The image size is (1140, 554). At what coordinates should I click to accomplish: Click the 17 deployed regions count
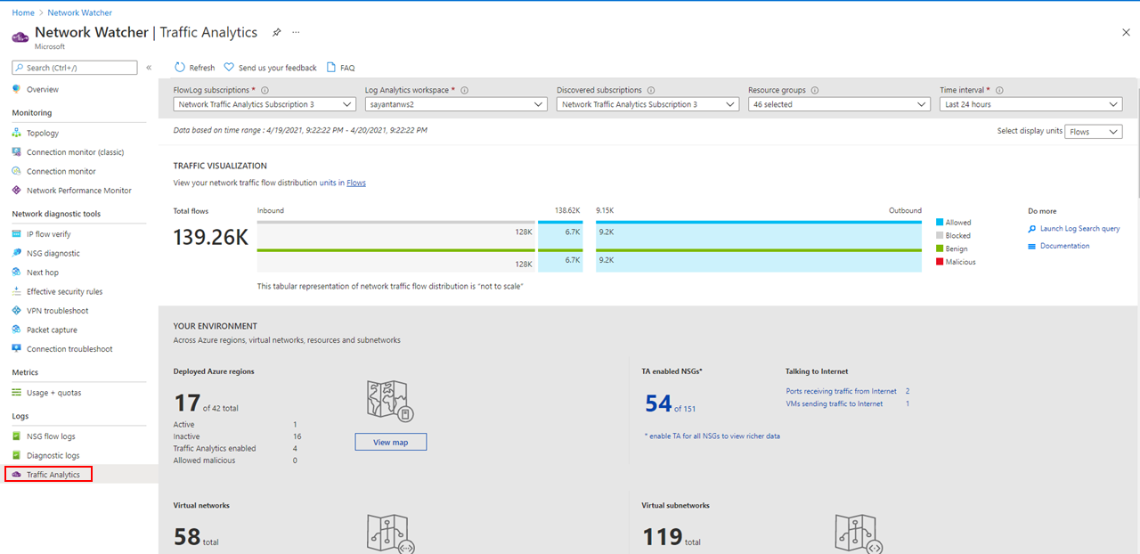point(186,403)
